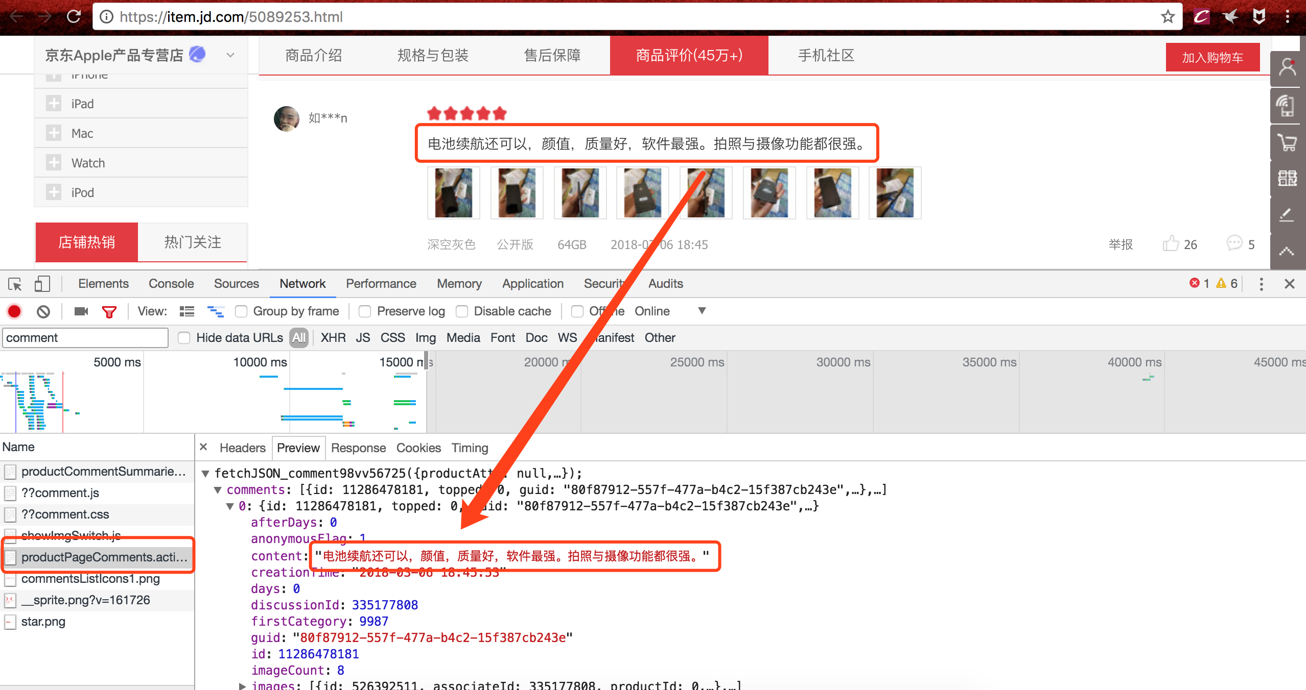Bookmark the page with the star icon
This screenshot has width=1306, height=690.
[x=1168, y=17]
